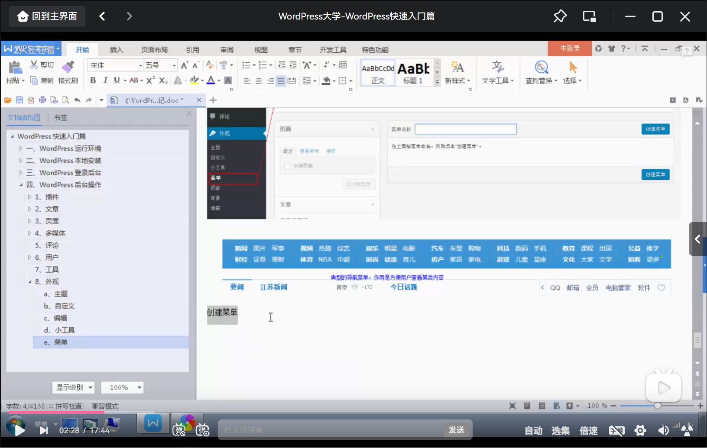Select justify alignment
The height and width of the screenshot is (448, 707).
click(281, 81)
